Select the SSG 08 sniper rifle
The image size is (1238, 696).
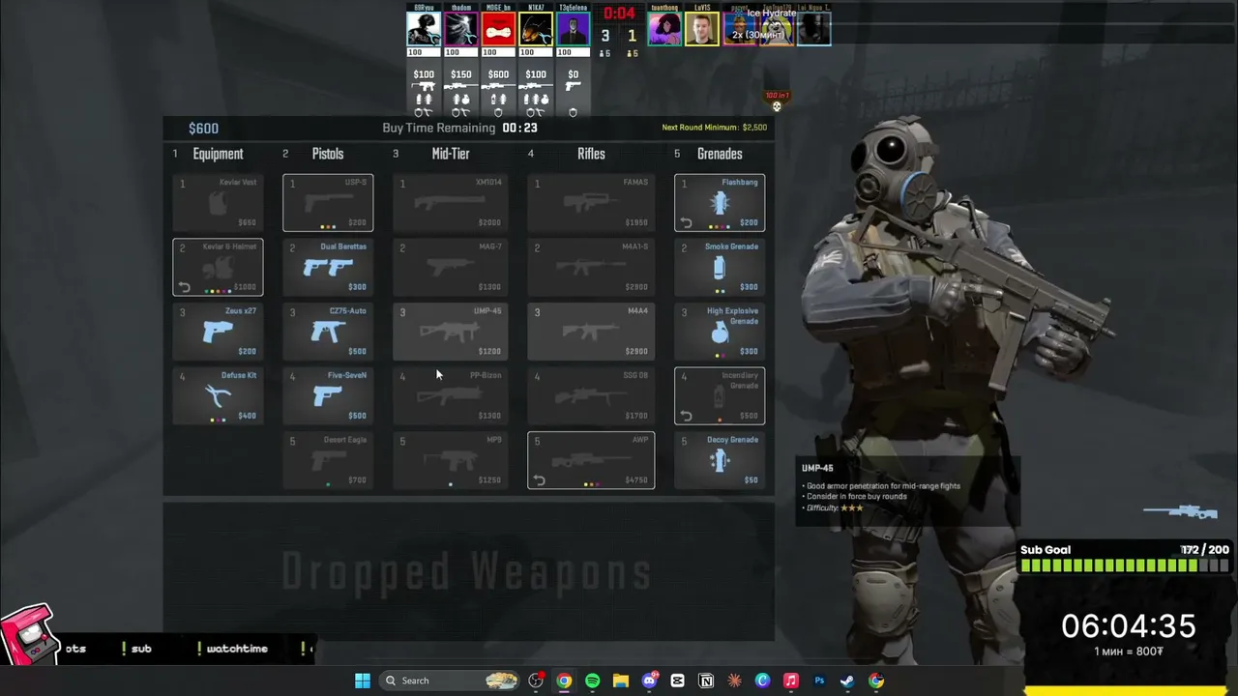(591, 396)
